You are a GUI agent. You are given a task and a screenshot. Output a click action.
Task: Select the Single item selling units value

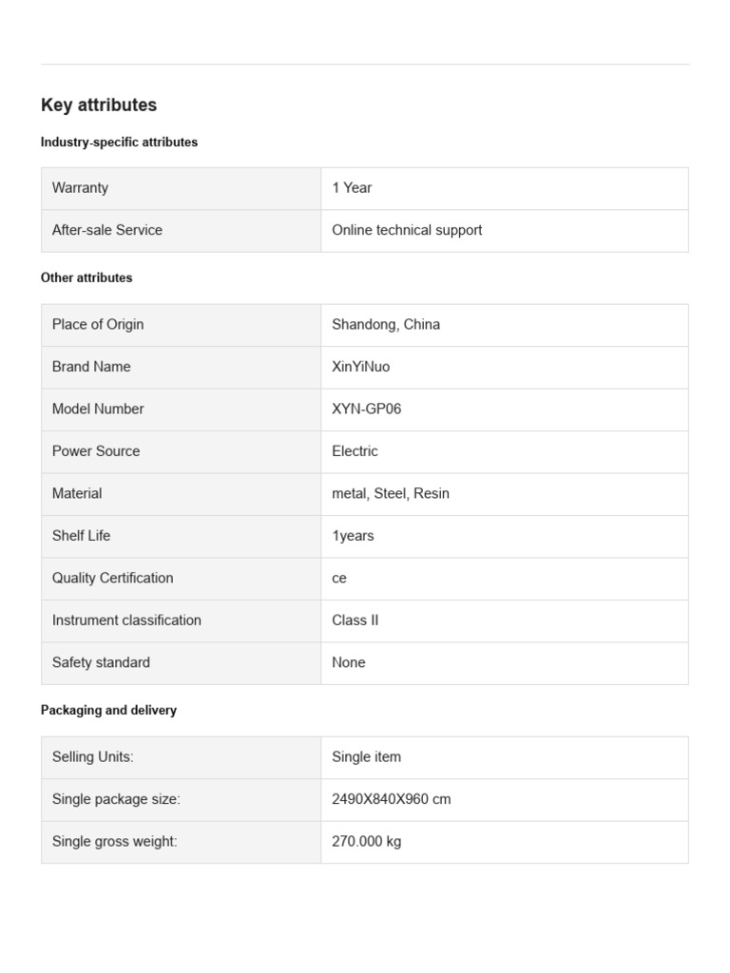[366, 757]
